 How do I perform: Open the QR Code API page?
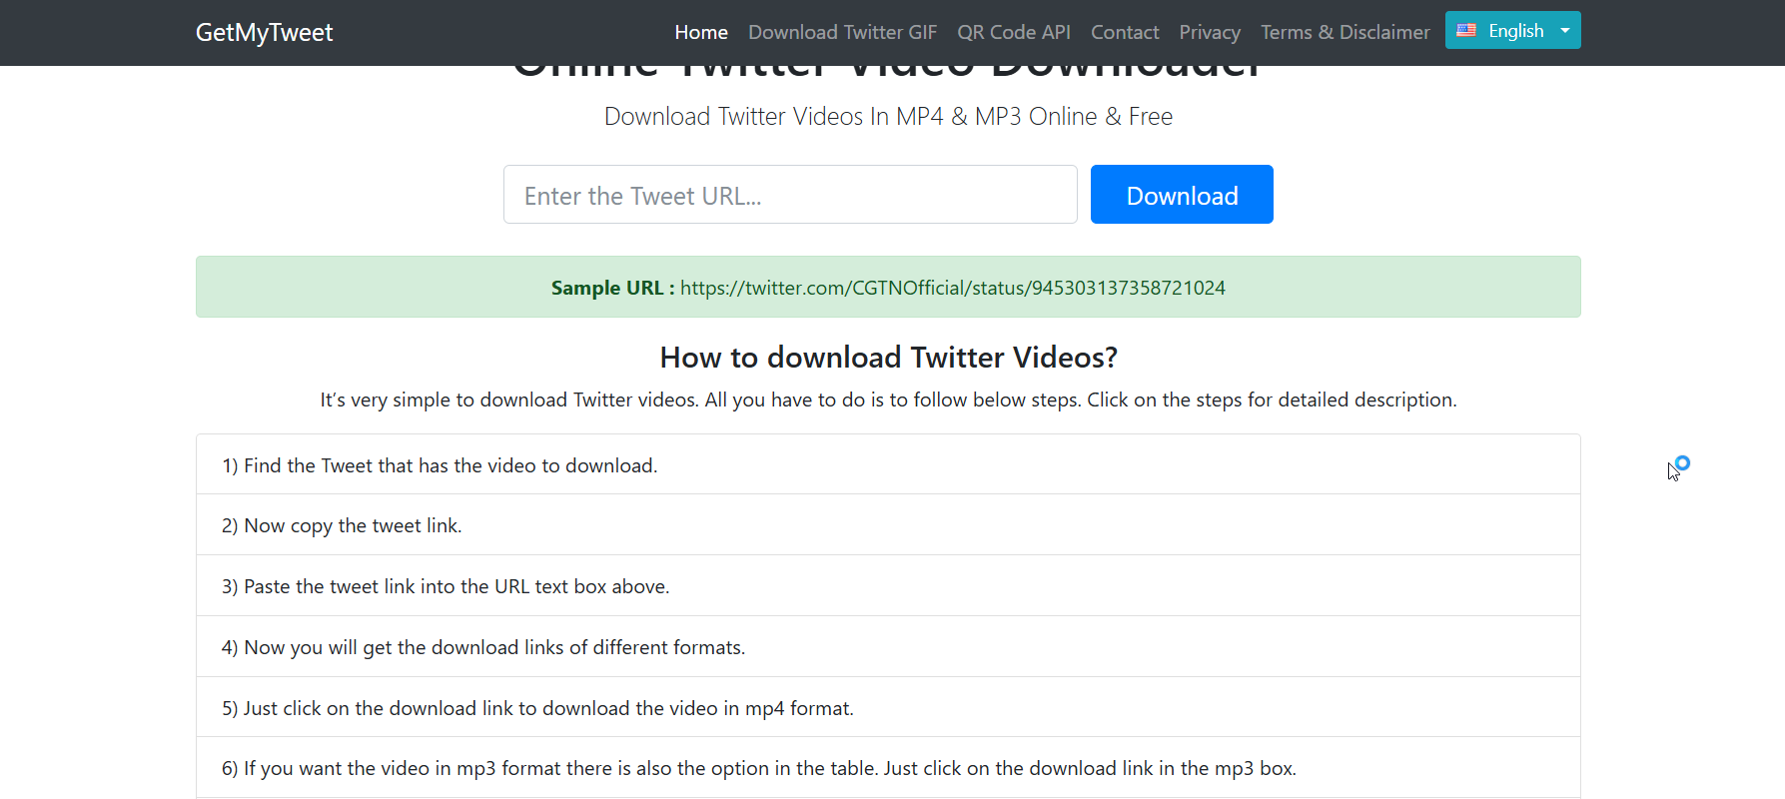click(x=1013, y=33)
